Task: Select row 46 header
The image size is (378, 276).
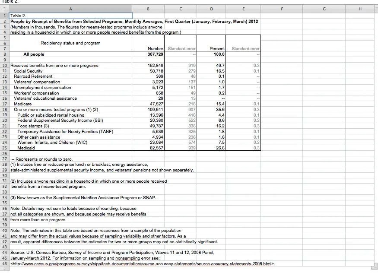Action: point(4,263)
